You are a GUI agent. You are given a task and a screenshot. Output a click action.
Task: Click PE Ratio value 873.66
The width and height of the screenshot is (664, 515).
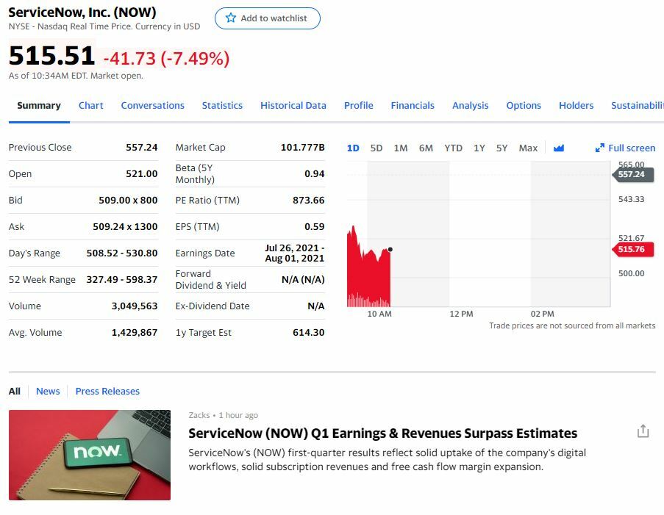[x=308, y=200]
